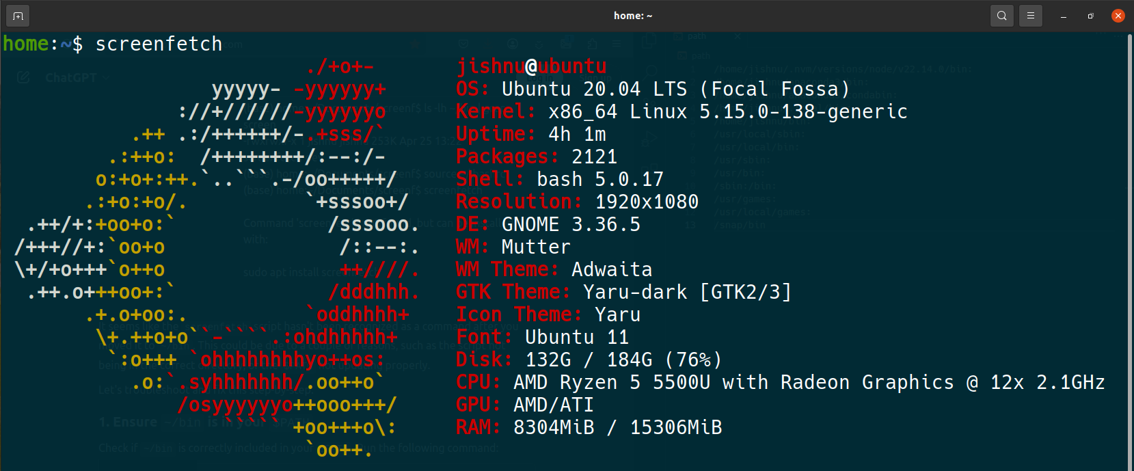
Task: Click the CPU speed text '12x 2.1GHz'
Action: (1048, 382)
